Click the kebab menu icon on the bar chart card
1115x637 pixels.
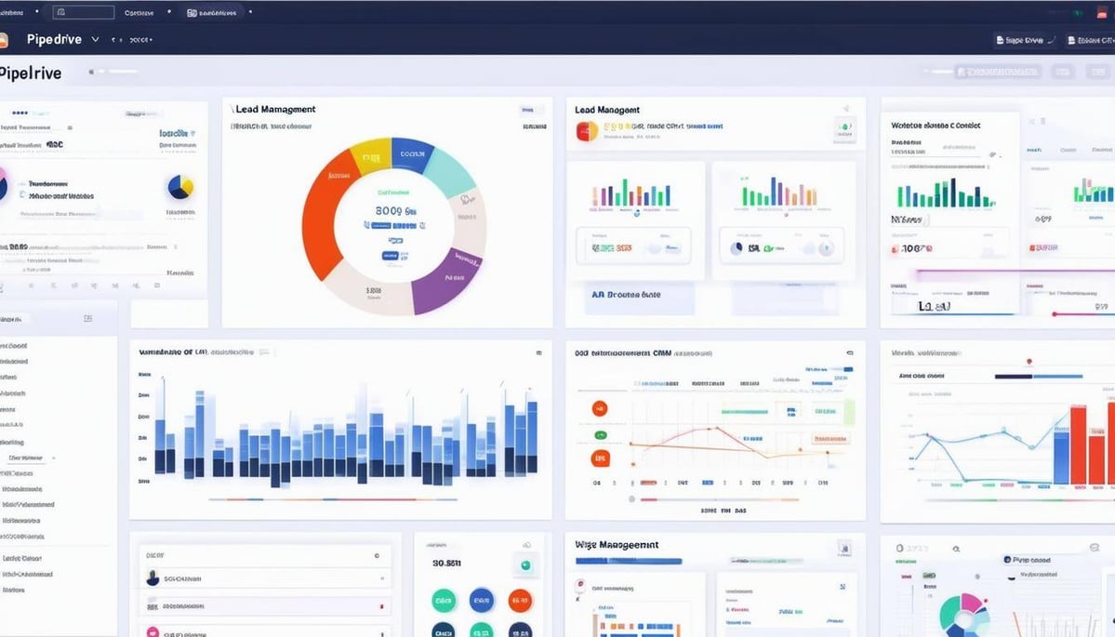(x=538, y=352)
